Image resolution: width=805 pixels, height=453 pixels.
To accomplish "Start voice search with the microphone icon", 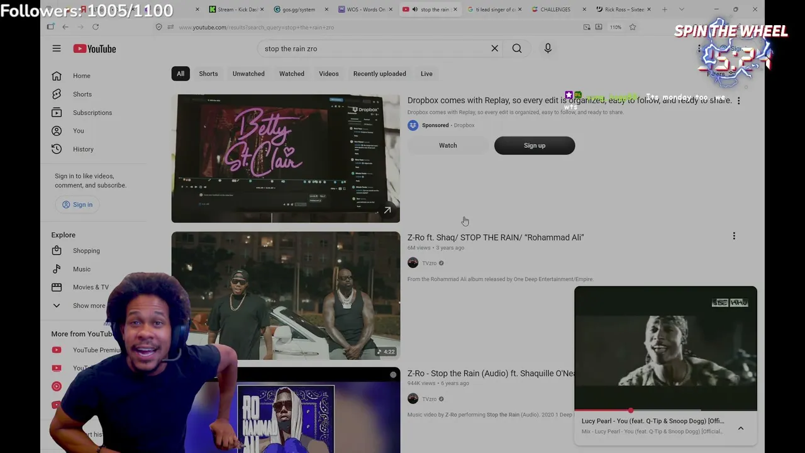I will [548, 48].
